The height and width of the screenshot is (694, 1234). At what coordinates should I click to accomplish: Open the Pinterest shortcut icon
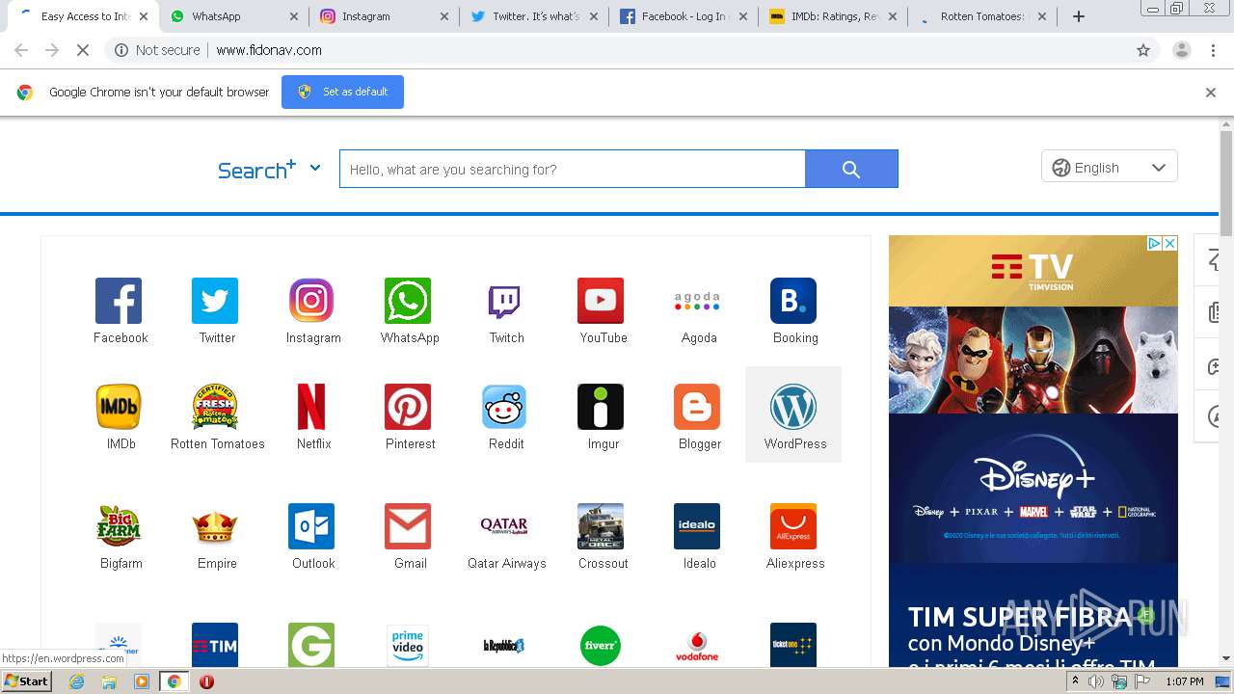tap(408, 407)
